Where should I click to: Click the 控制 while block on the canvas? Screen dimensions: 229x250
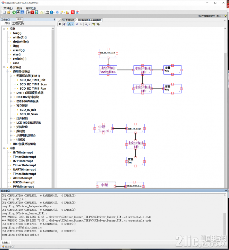[108, 70]
